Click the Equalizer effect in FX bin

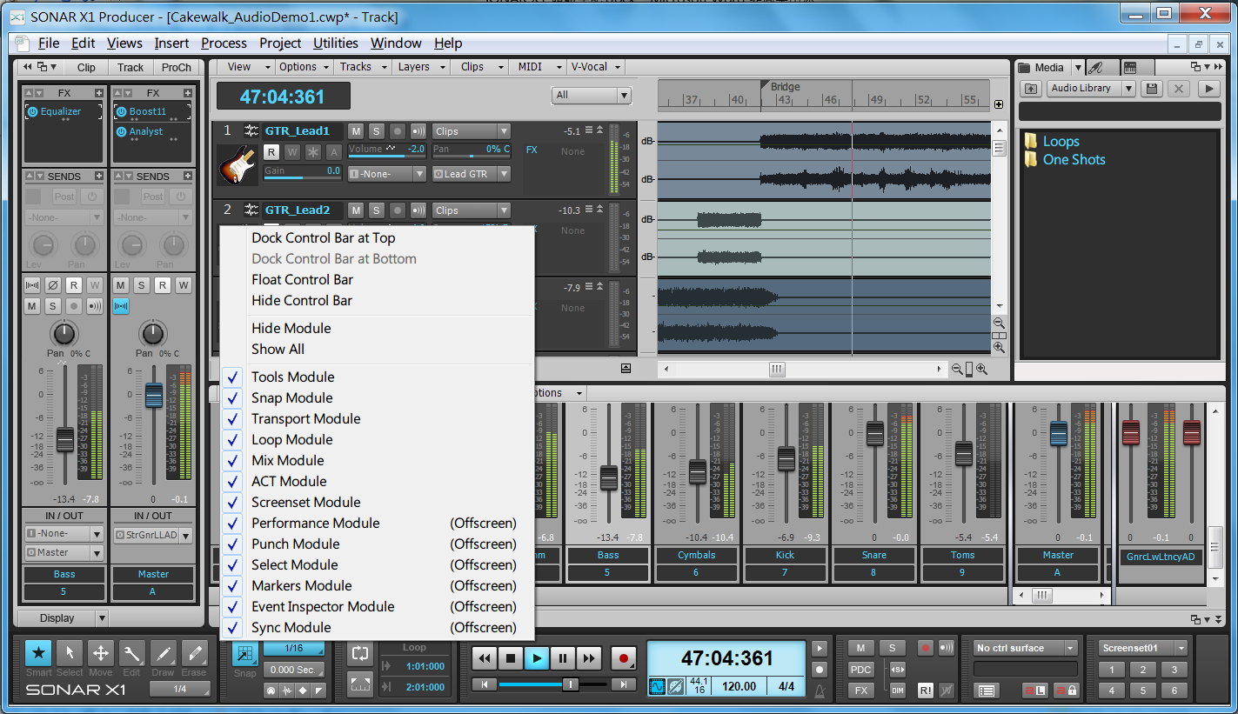[x=60, y=111]
